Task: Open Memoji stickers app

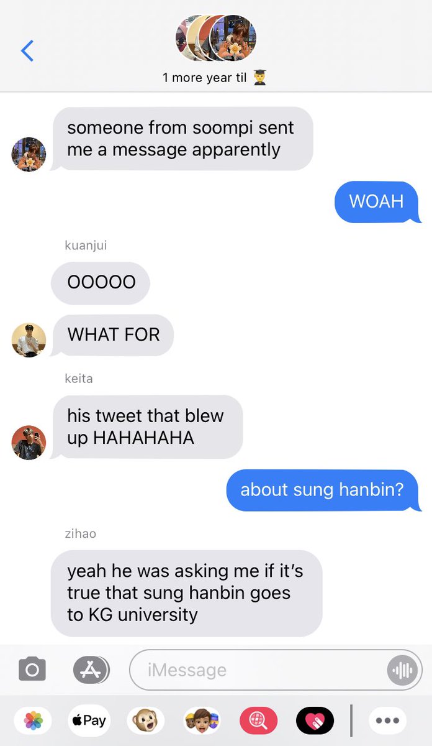Action: coord(202,721)
